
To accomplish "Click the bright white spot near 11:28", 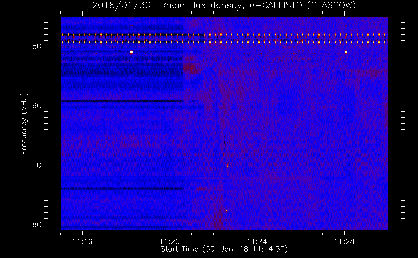I will click(x=346, y=52).
